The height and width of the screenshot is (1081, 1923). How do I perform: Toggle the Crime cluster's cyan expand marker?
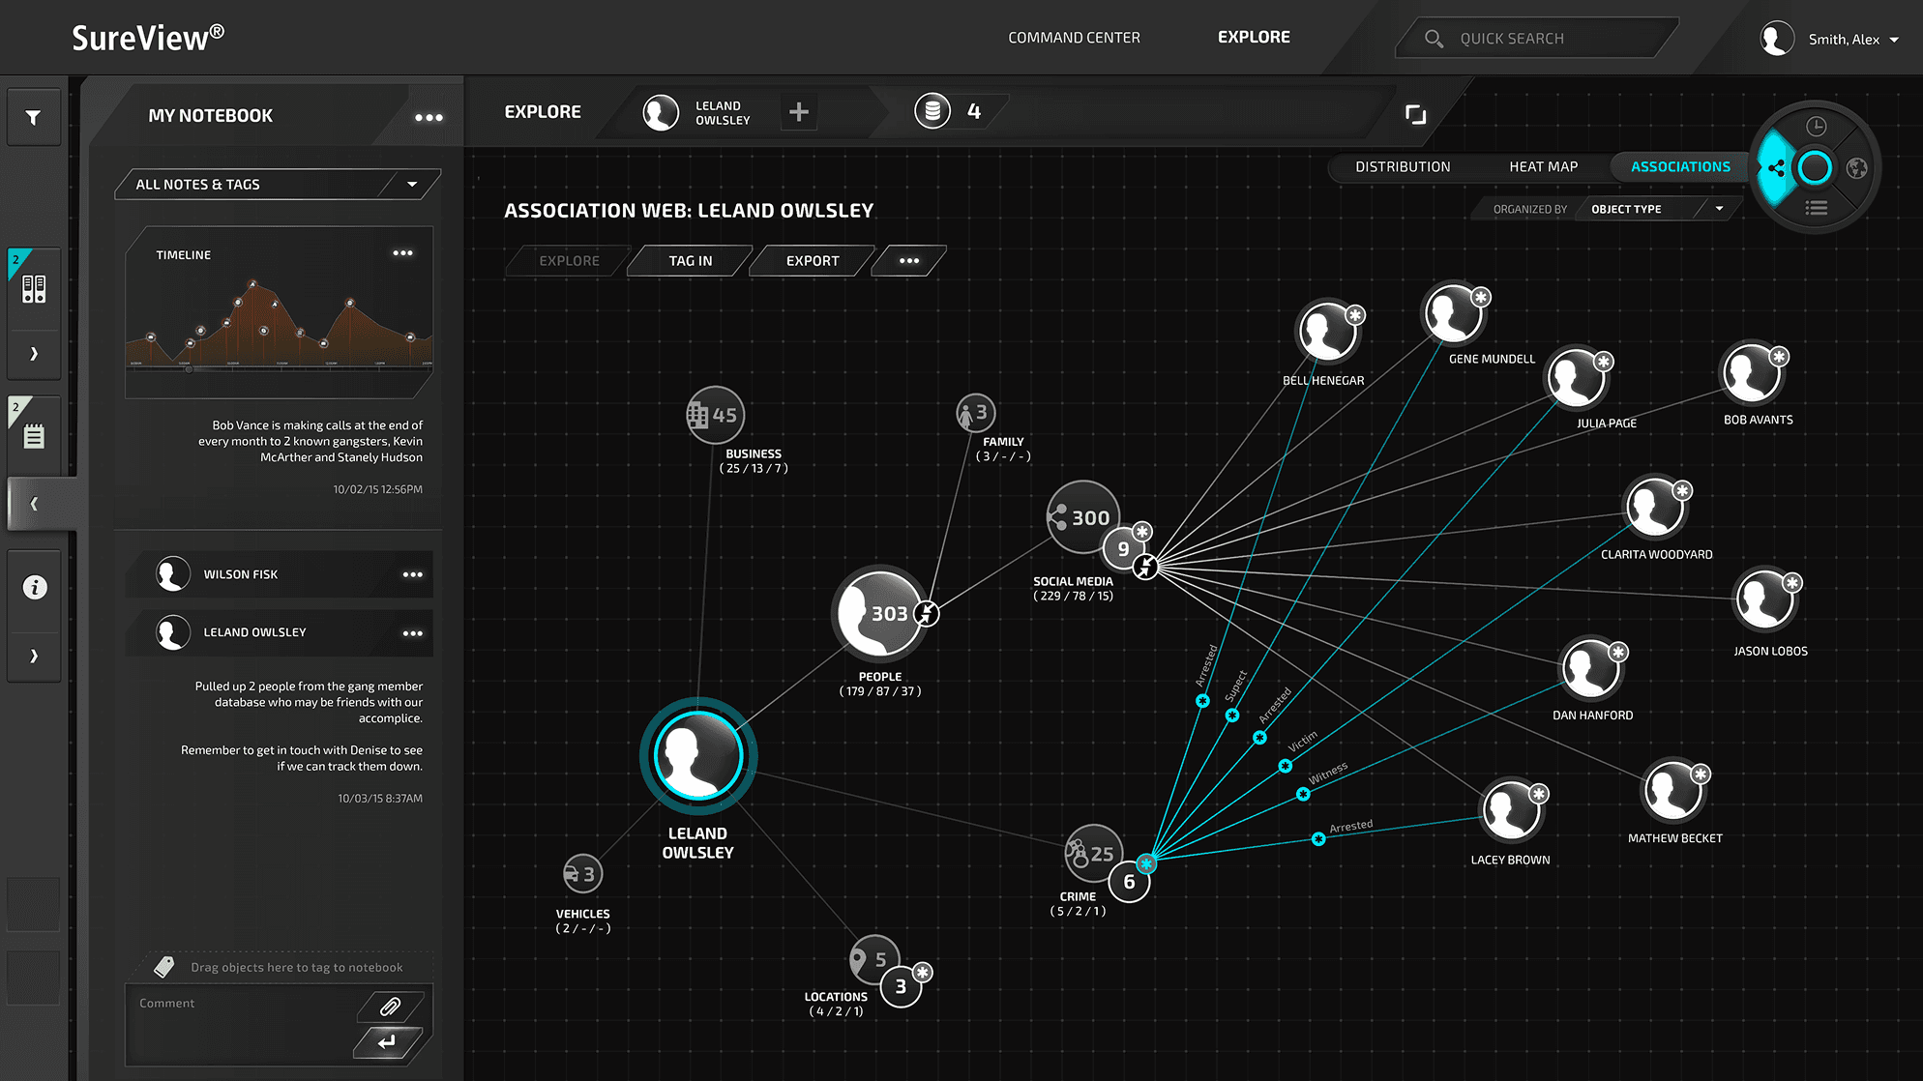[1146, 863]
